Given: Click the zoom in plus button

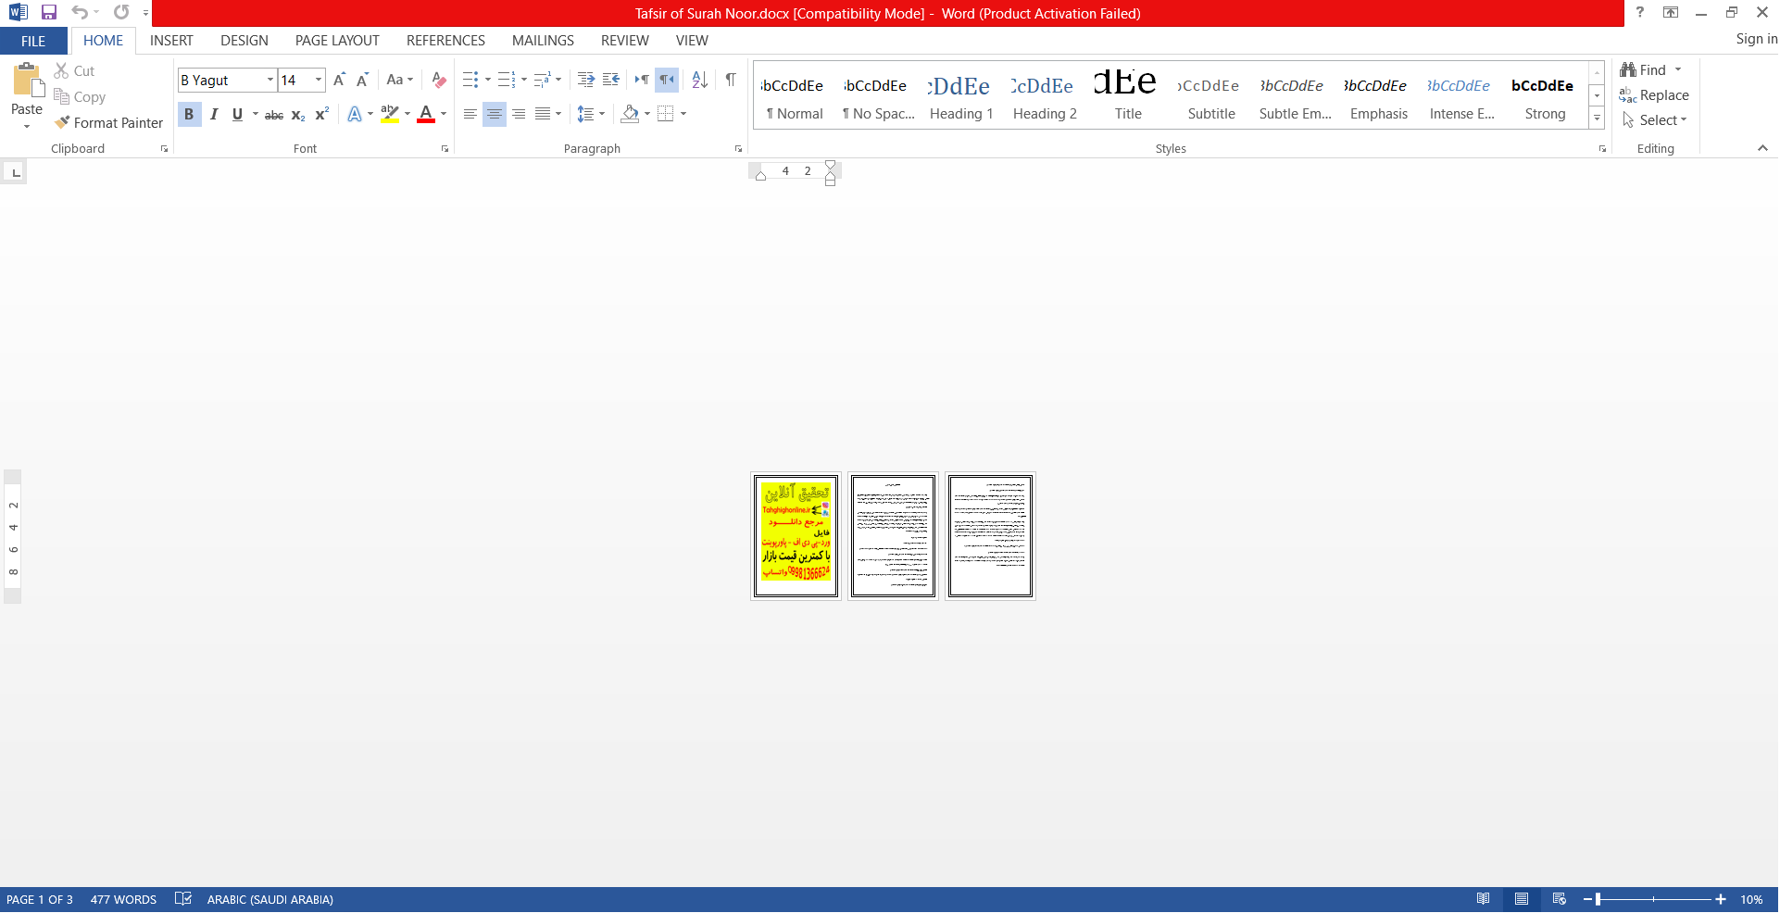Looking at the screenshot, I should click(1721, 899).
